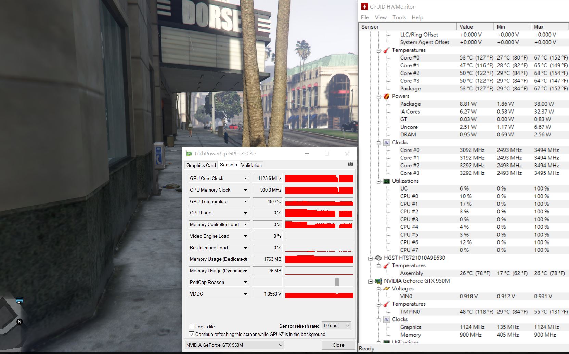Click the VDDC 1.0560 V value field
Image resolution: width=569 pixels, height=354 pixels.
click(x=268, y=294)
